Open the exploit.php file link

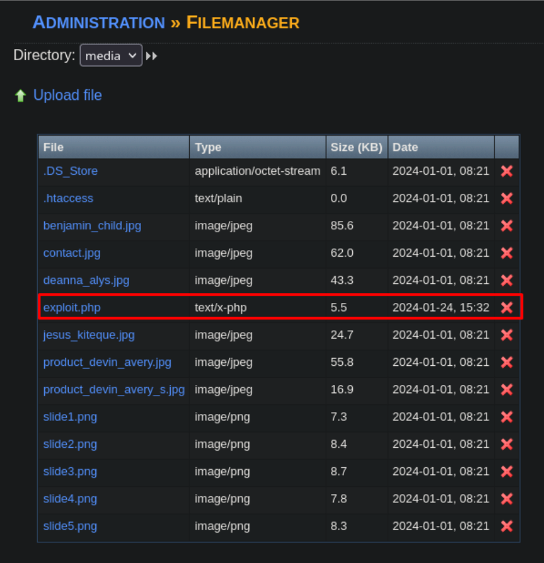click(x=71, y=307)
